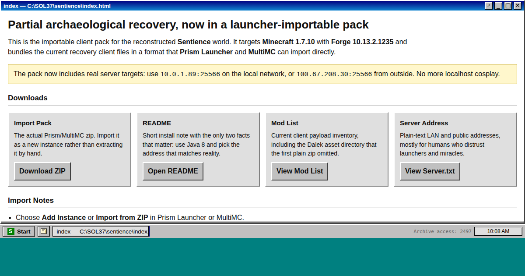Select the index window taskbar entry
This screenshot has width=525, height=276.
click(x=101, y=231)
